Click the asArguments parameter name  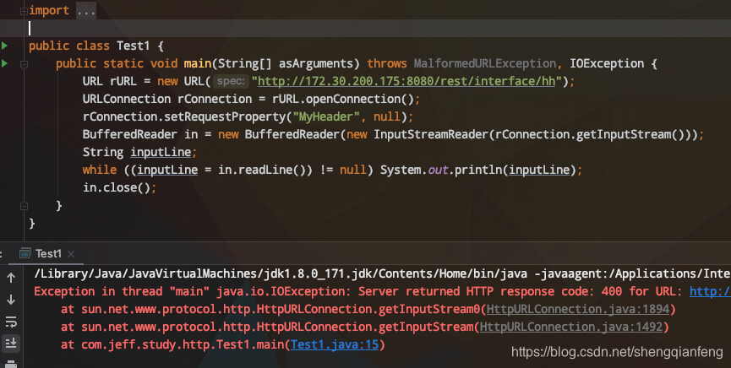[315, 63]
